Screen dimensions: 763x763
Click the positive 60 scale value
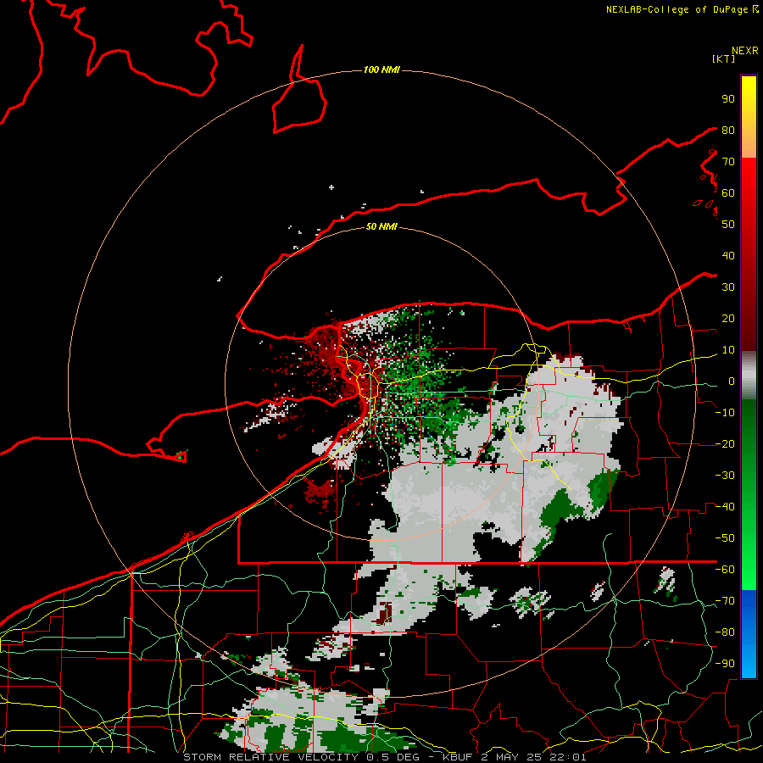click(x=728, y=192)
